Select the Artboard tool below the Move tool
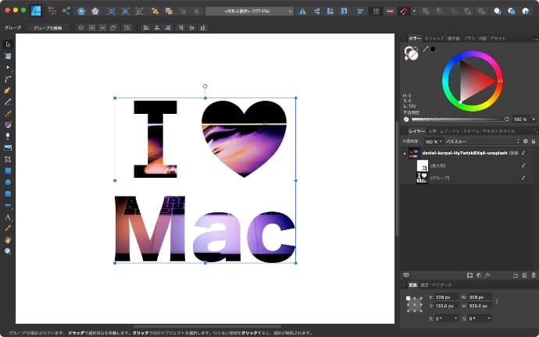Viewport: 539px width, 337px height. coord(8,56)
